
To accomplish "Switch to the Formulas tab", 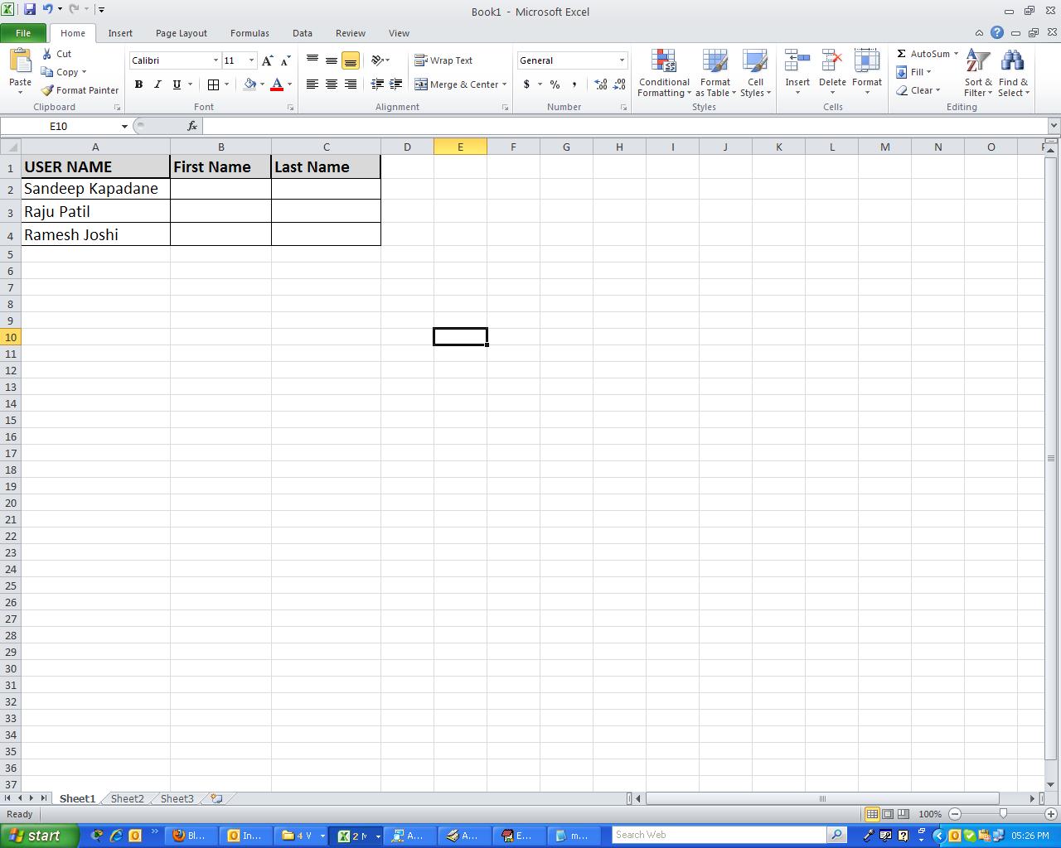I will pos(250,33).
